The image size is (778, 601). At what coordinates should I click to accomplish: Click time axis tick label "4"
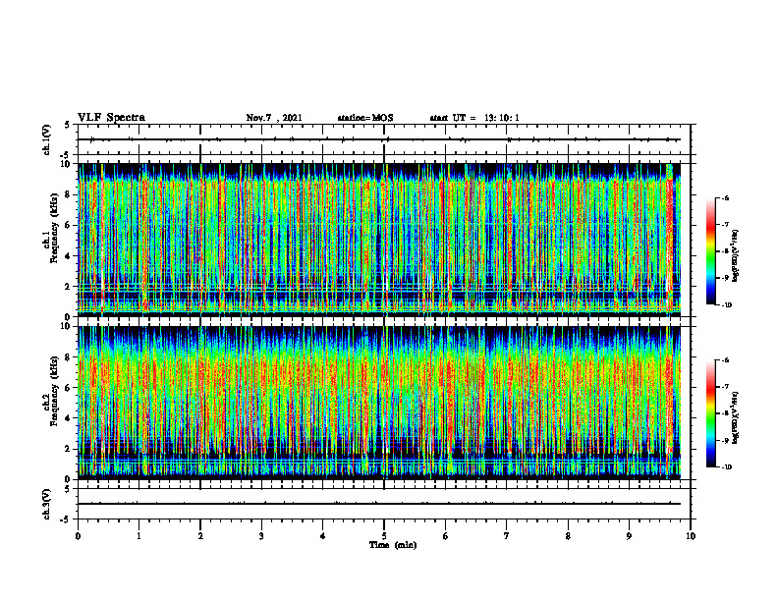323,536
